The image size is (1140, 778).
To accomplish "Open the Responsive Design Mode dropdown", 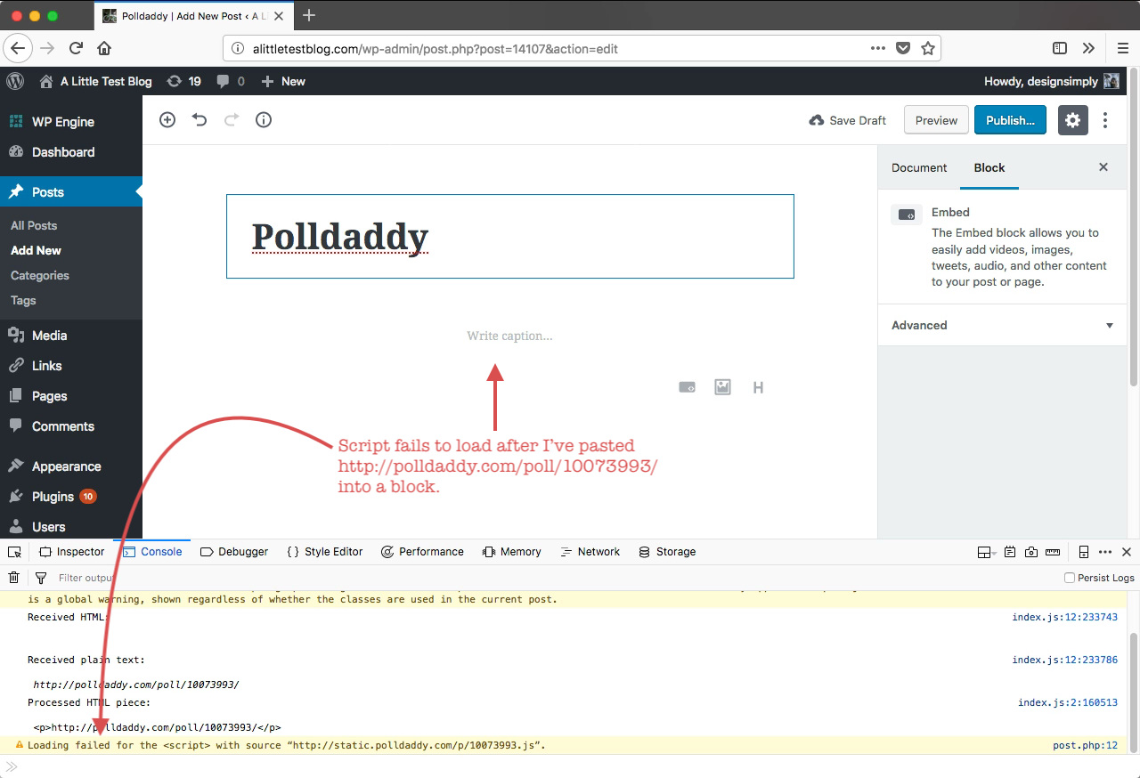I will [x=985, y=551].
